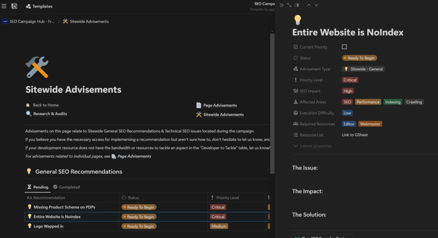Go to next record with down arrow
The image size is (438, 238).
click(x=316, y=5)
